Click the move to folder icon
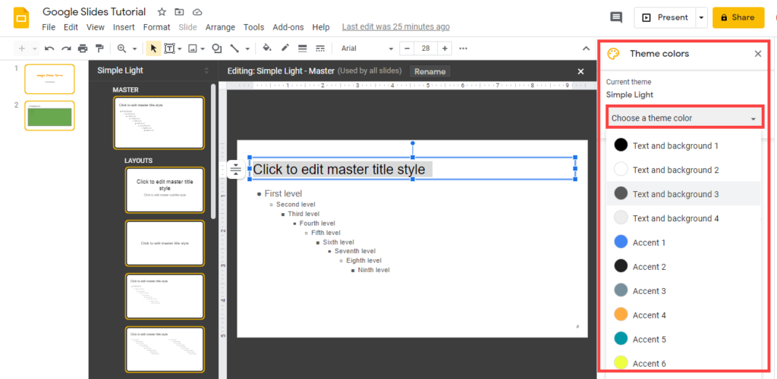Viewport: 777px width, 379px height. 179,12
